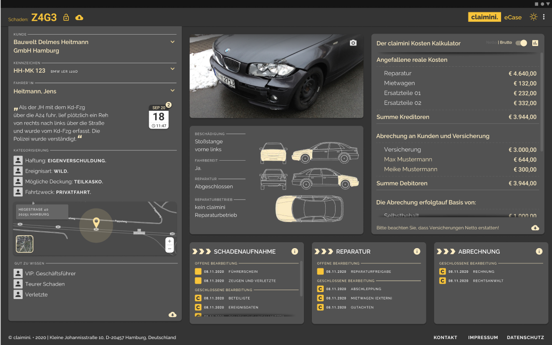Click the Reparatur € 4.640,00 row
This screenshot has width=552, height=345.
(x=460, y=73)
